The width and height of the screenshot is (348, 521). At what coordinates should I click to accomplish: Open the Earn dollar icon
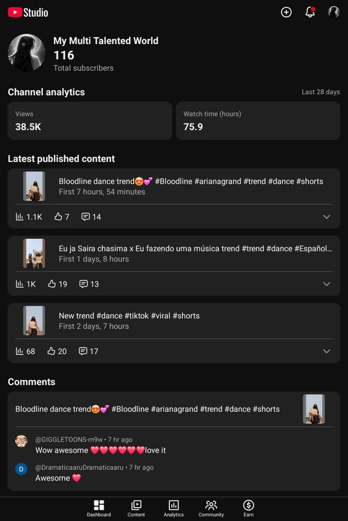pos(248,505)
